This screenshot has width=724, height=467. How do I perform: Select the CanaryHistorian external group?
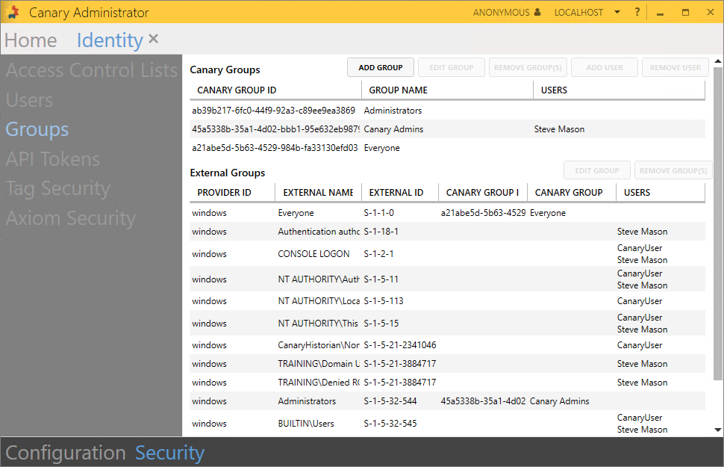319,345
